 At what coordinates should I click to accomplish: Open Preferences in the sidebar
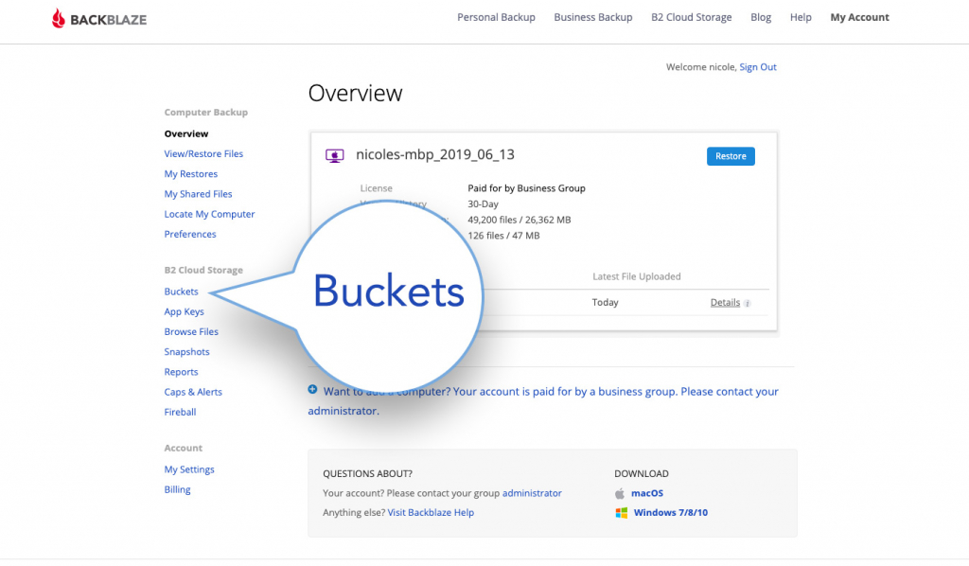pyautogui.click(x=190, y=234)
